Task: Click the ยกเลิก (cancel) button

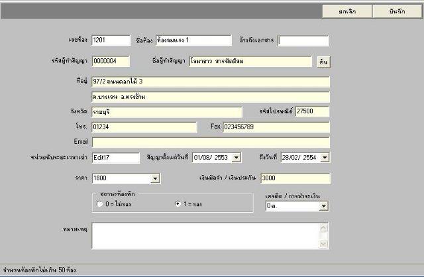Action: click(x=347, y=11)
